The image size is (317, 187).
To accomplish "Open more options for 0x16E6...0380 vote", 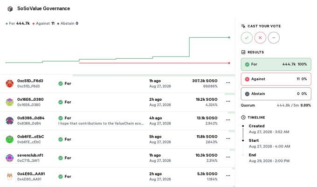I will [x=228, y=101].
